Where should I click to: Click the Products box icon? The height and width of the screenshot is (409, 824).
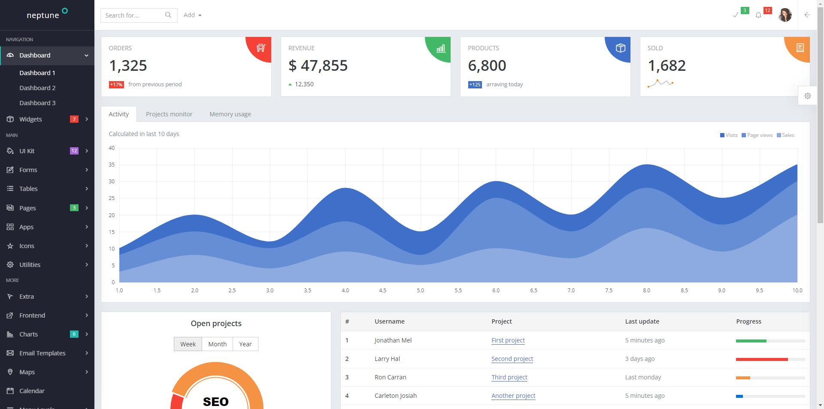tap(621, 48)
